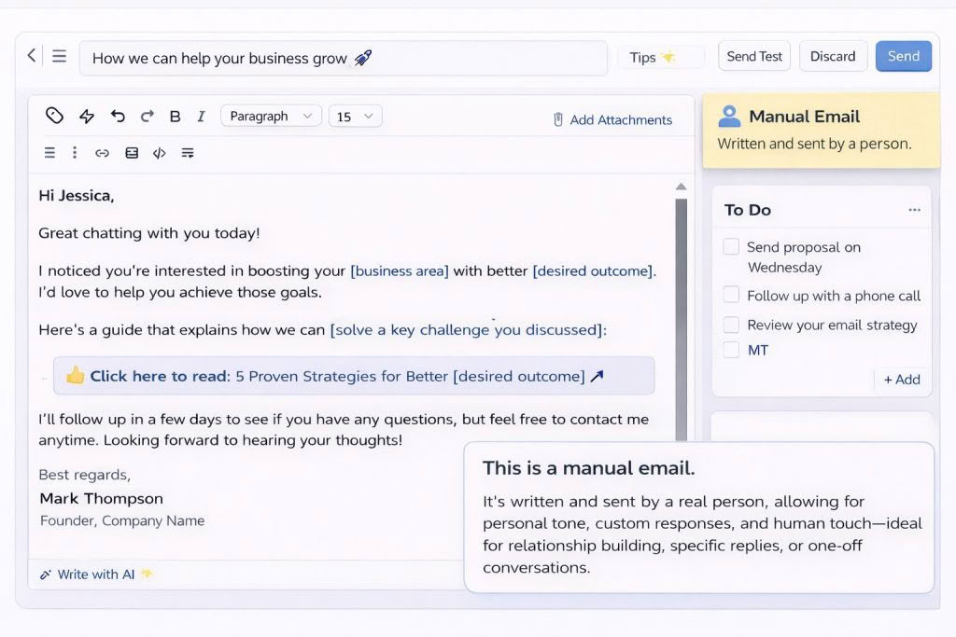Open the Paragraph style dropdown

tap(271, 116)
